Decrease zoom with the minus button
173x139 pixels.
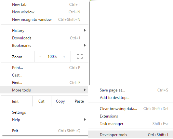coord(40,57)
